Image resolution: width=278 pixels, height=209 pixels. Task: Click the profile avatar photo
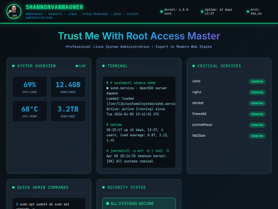pyautogui.click(x=14, y=11)
